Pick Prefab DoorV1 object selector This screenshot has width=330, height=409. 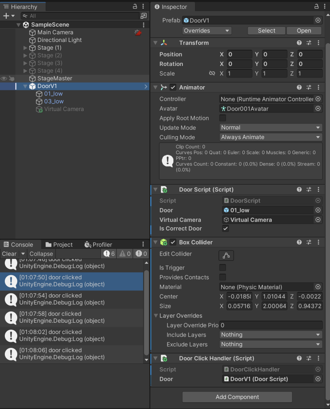[318, 20]
